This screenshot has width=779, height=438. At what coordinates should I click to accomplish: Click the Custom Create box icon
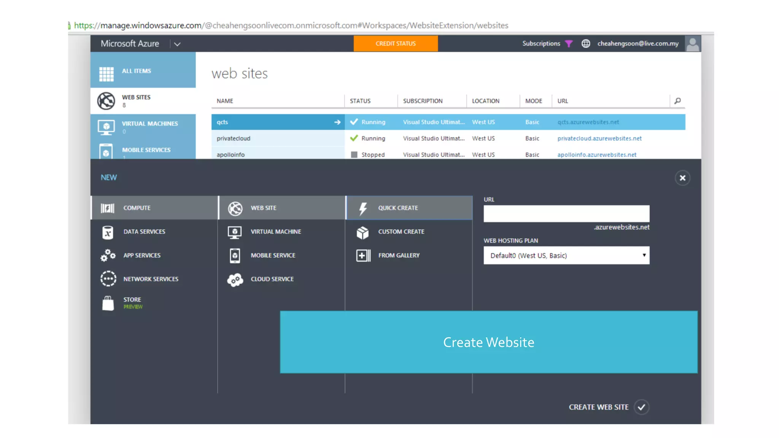(x=362, y=232)
